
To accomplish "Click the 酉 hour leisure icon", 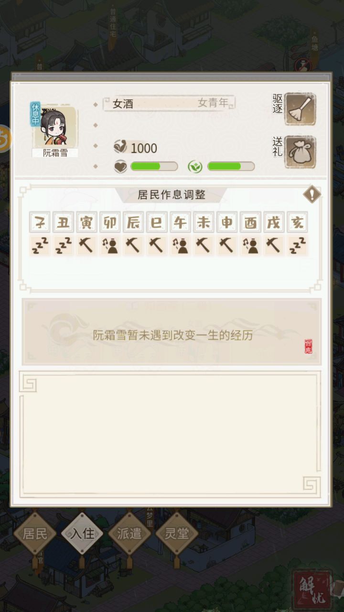I will (x=250, y=246).
